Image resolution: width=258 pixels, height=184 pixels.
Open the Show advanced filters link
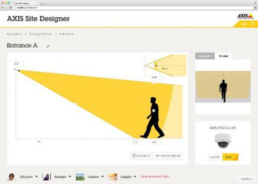[155, 177]
